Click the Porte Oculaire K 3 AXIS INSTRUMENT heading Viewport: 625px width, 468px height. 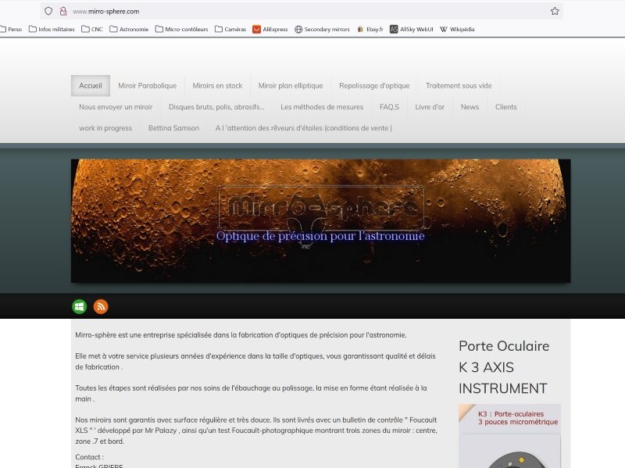[504, 367]
